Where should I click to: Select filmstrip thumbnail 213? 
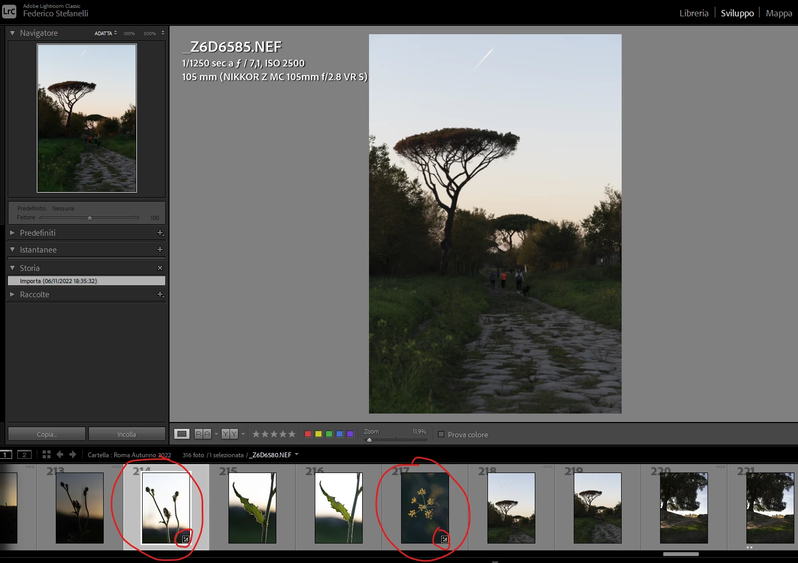[79, 508]
